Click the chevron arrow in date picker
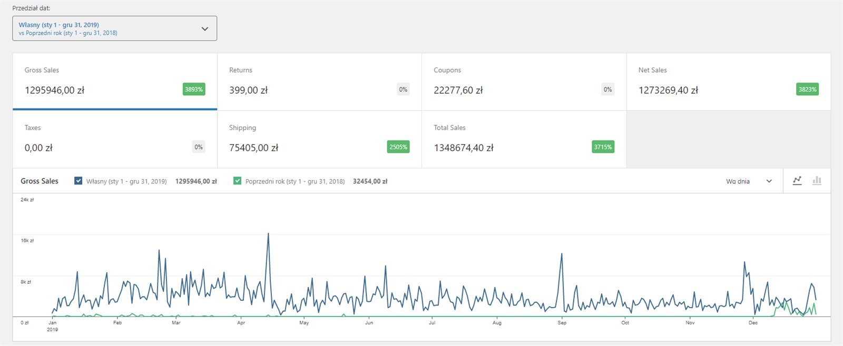This screenshot has width=843, height=346. [205, 28]
